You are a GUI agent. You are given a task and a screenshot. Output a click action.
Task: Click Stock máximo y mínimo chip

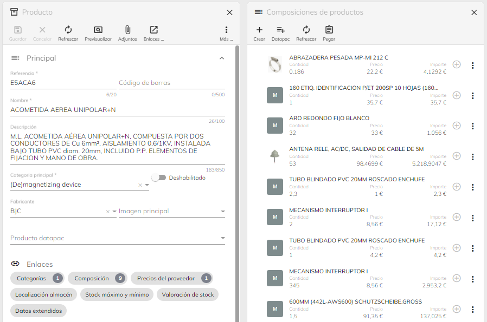coord(117,294)
